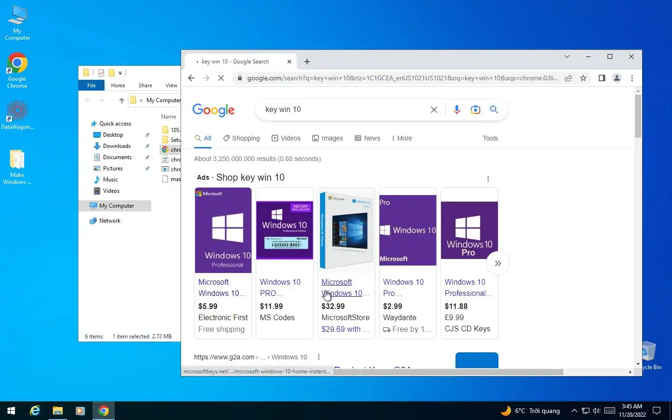Open options for the g2a.com result
The image size is (672, 420).
tap(319, 357)
